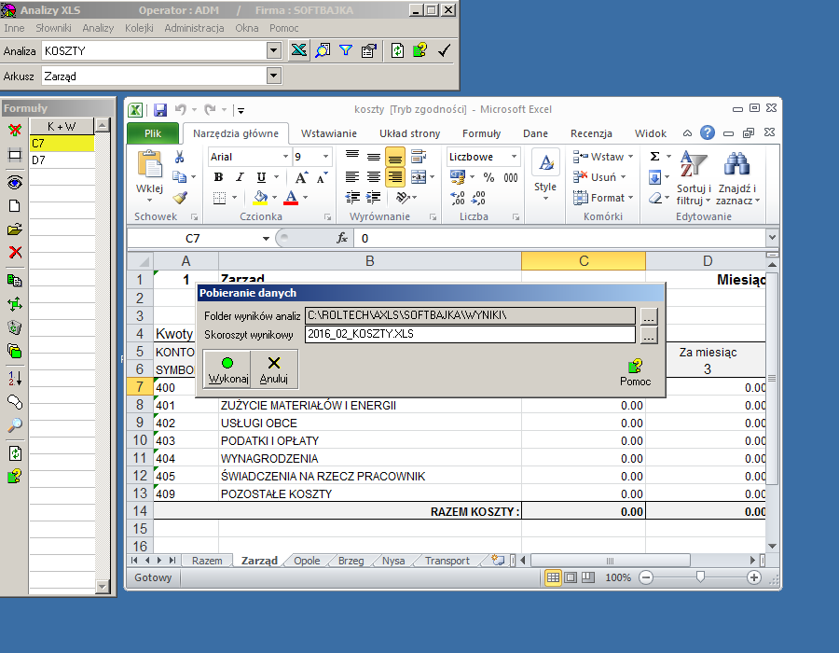
Task: Click the Excel export icon in Analizy XLS toolbar
Action: pos(298,51)
